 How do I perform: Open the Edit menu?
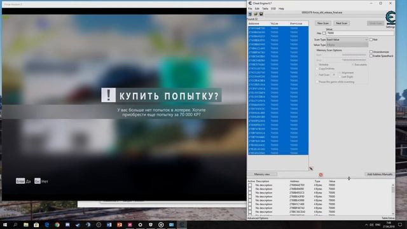257,8
